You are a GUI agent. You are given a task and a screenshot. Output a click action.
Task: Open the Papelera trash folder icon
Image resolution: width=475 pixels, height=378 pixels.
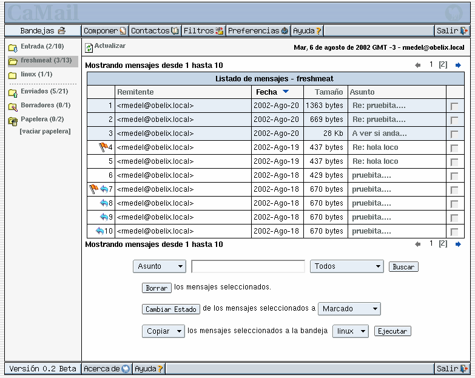[x=12, y=120]
